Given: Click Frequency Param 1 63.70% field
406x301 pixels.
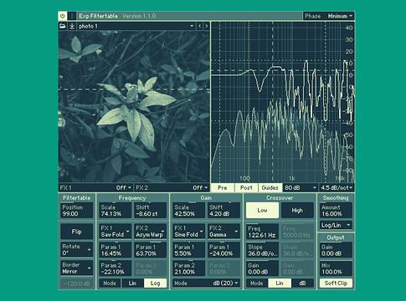Looking at the screenshot, I should click(151, 250).
